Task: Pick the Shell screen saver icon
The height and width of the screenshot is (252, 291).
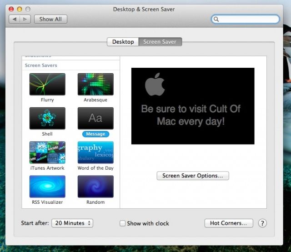Action: pos(47,119)
